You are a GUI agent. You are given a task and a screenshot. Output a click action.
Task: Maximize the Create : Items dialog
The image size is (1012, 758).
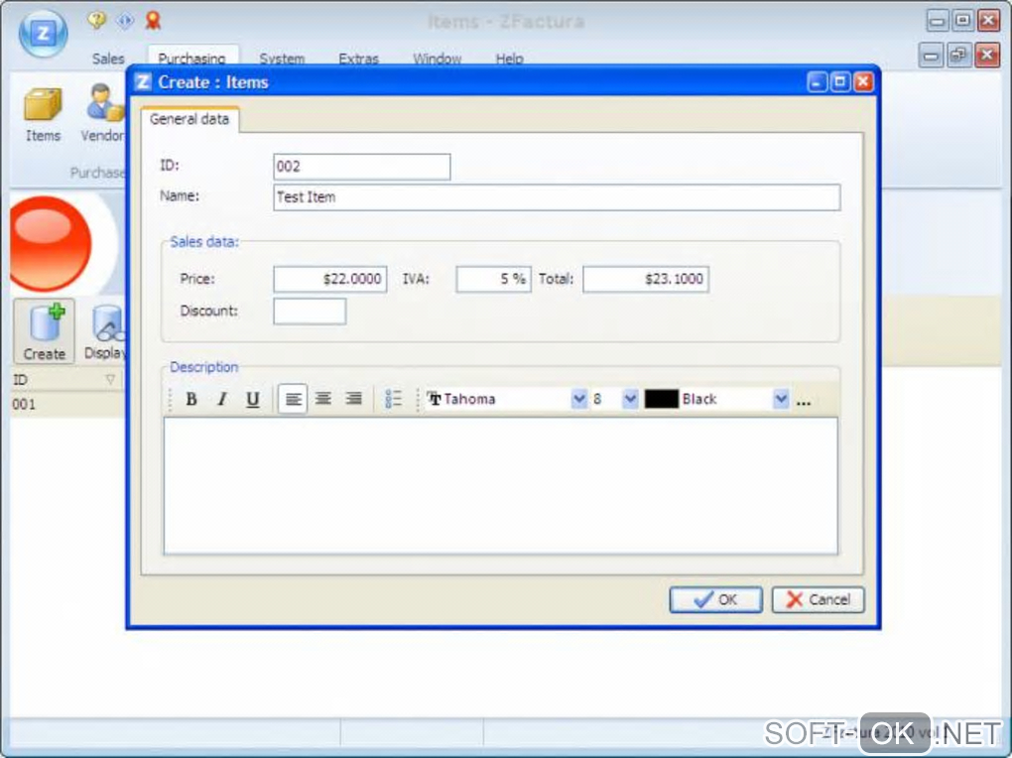[839, 82]
